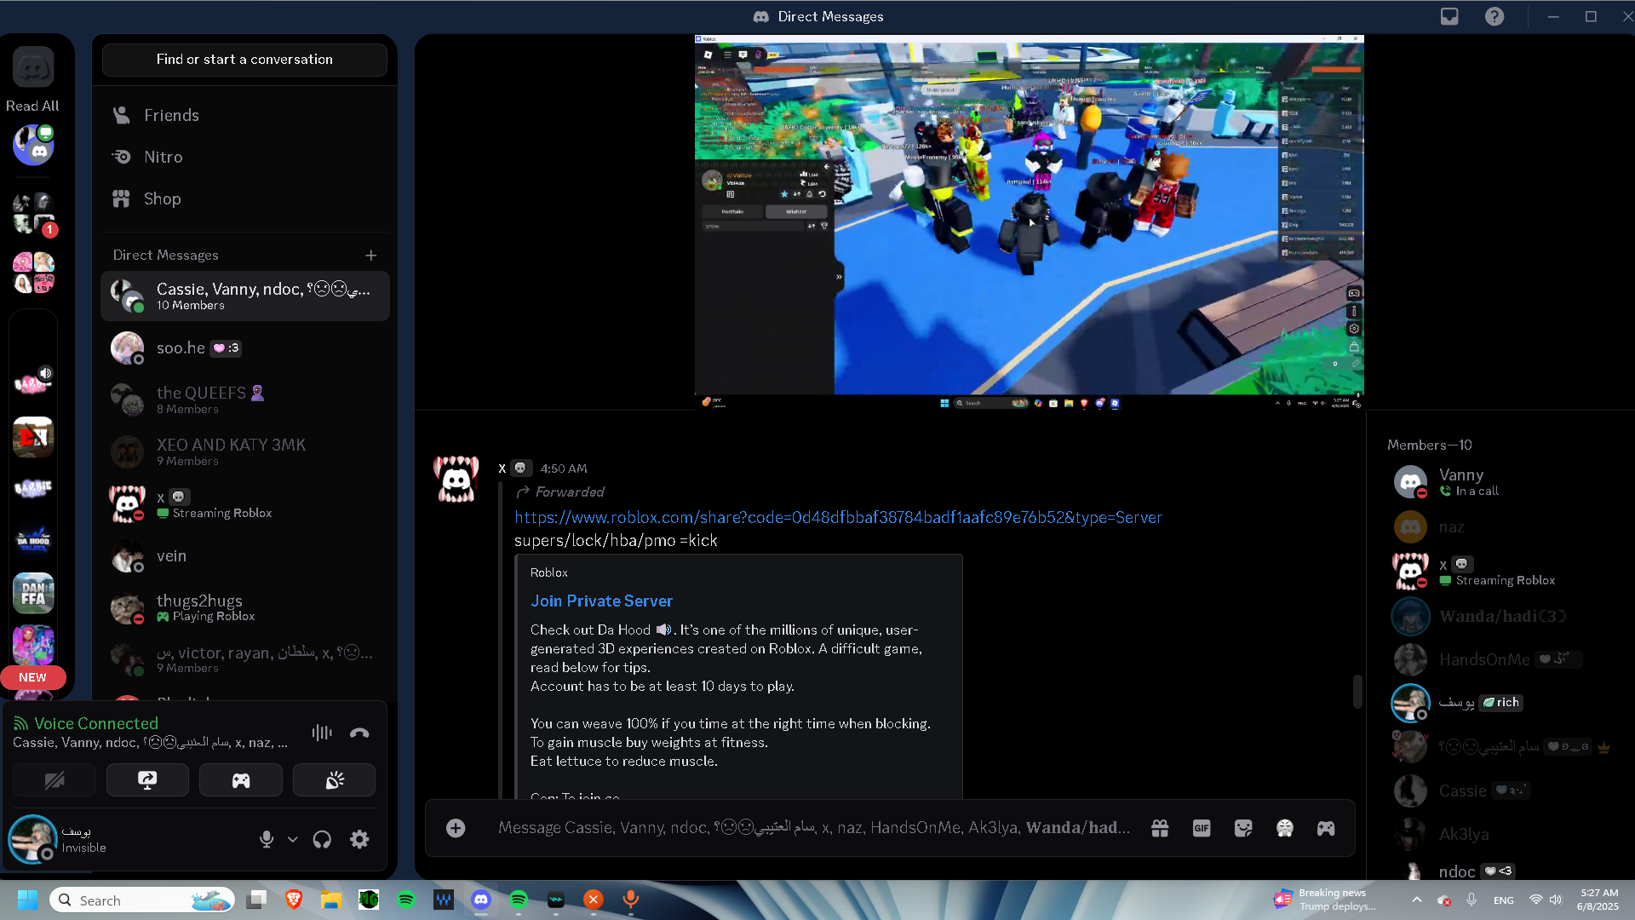1635x920 pixels.
Task: Open the Inbox icon in the title bar
Action: (1449, 16)
